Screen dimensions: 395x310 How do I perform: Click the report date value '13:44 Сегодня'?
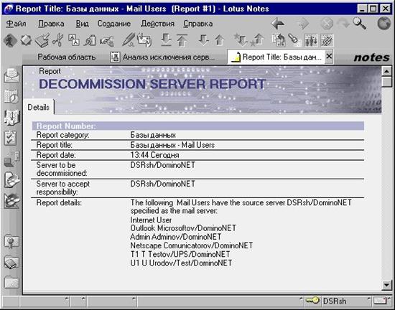[x=154, y=155]
